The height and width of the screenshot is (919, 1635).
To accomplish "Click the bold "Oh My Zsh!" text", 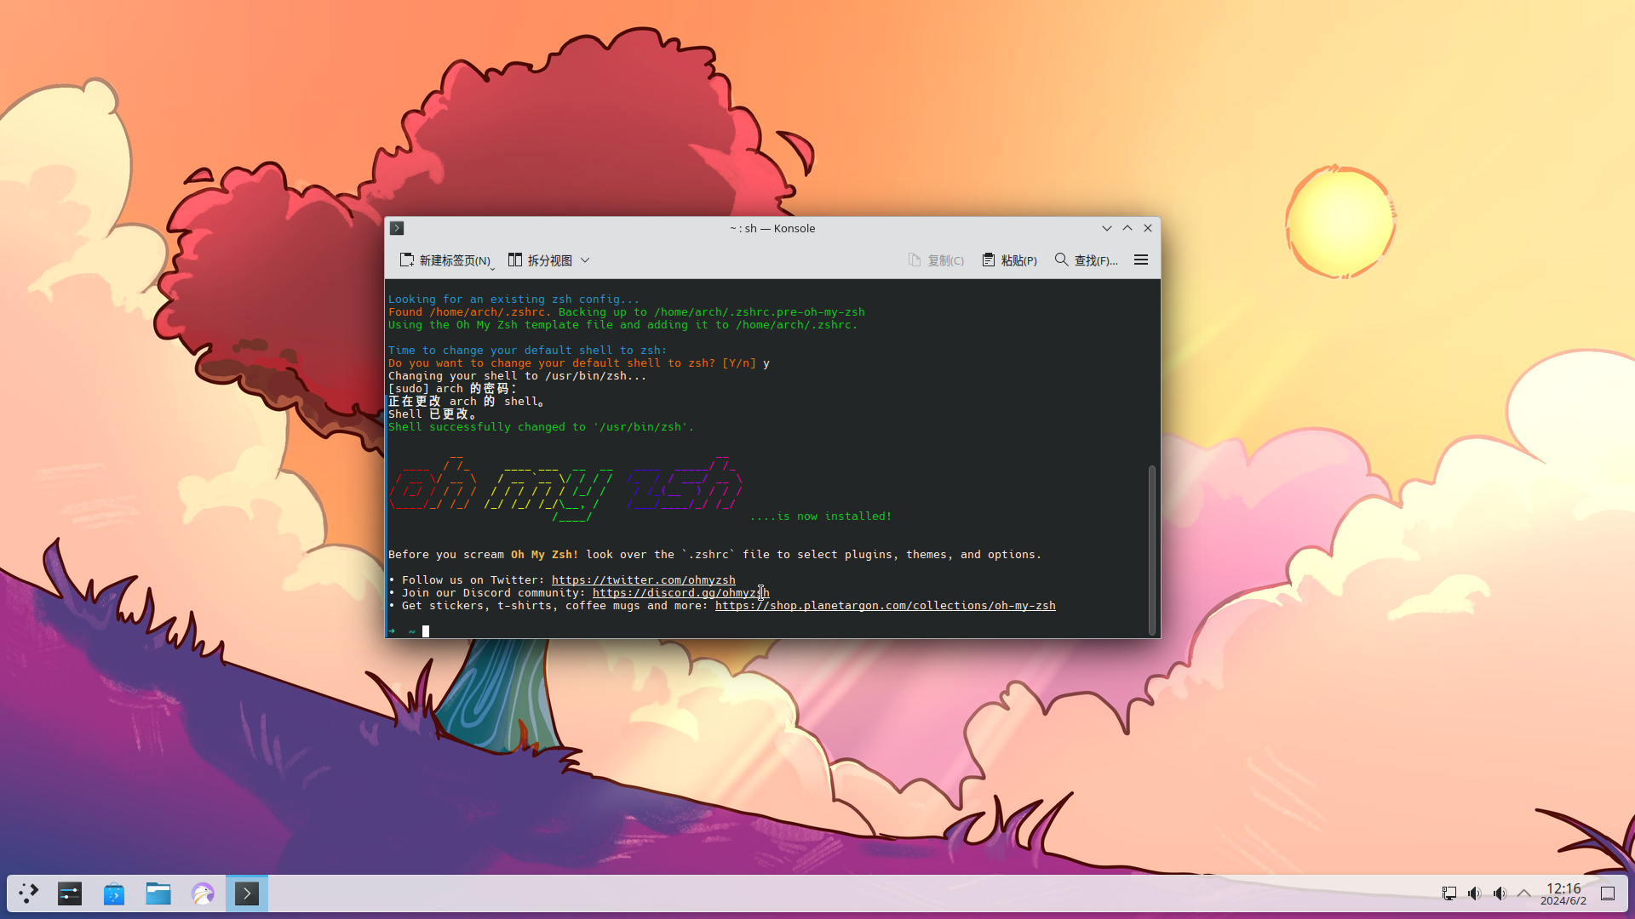I will click(x=545, y=555).
